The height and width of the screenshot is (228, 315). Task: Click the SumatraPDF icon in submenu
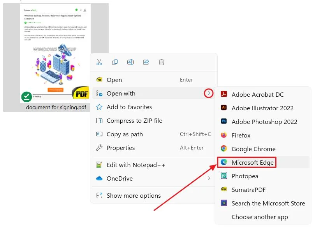(x=224, y=189)
